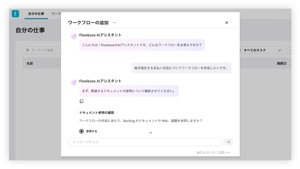Switch to the ワーク tab
300x169 pixels.
pyautogui.click(x=56, y=14)
